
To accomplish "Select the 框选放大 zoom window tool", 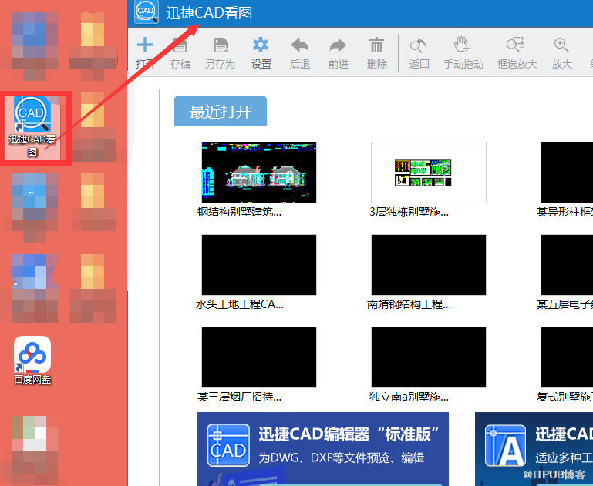I will coord(516,45).
